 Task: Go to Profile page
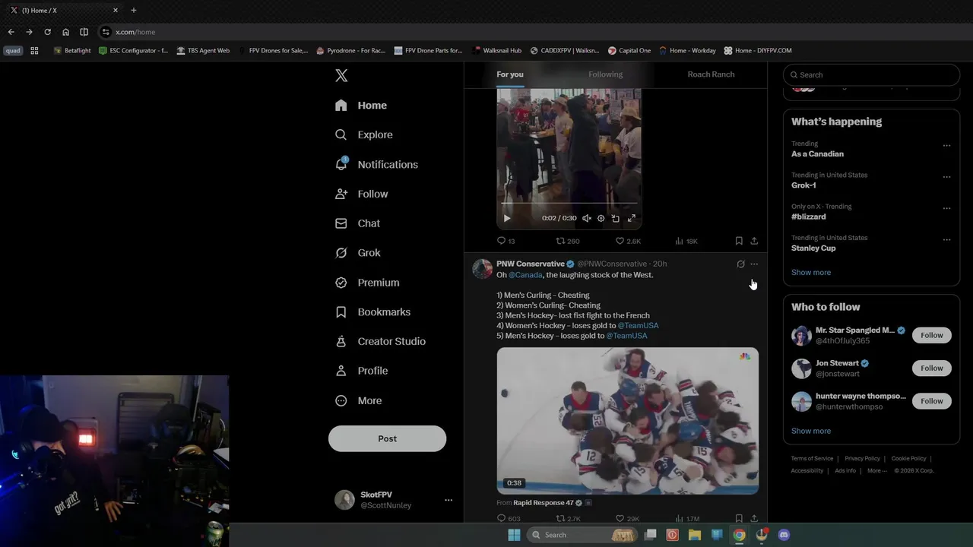[x=362, y=371]
